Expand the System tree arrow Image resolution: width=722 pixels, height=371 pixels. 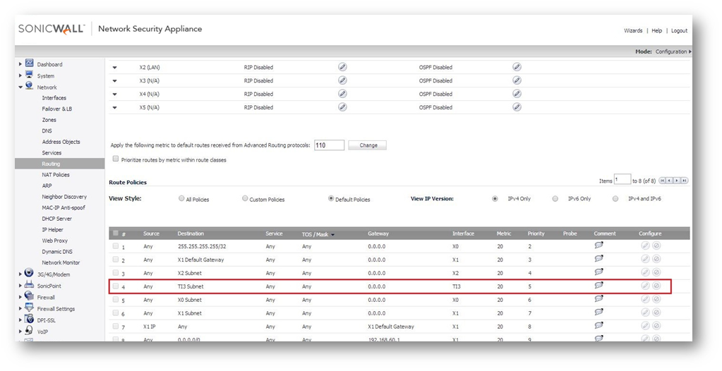[x=20, y=75]
